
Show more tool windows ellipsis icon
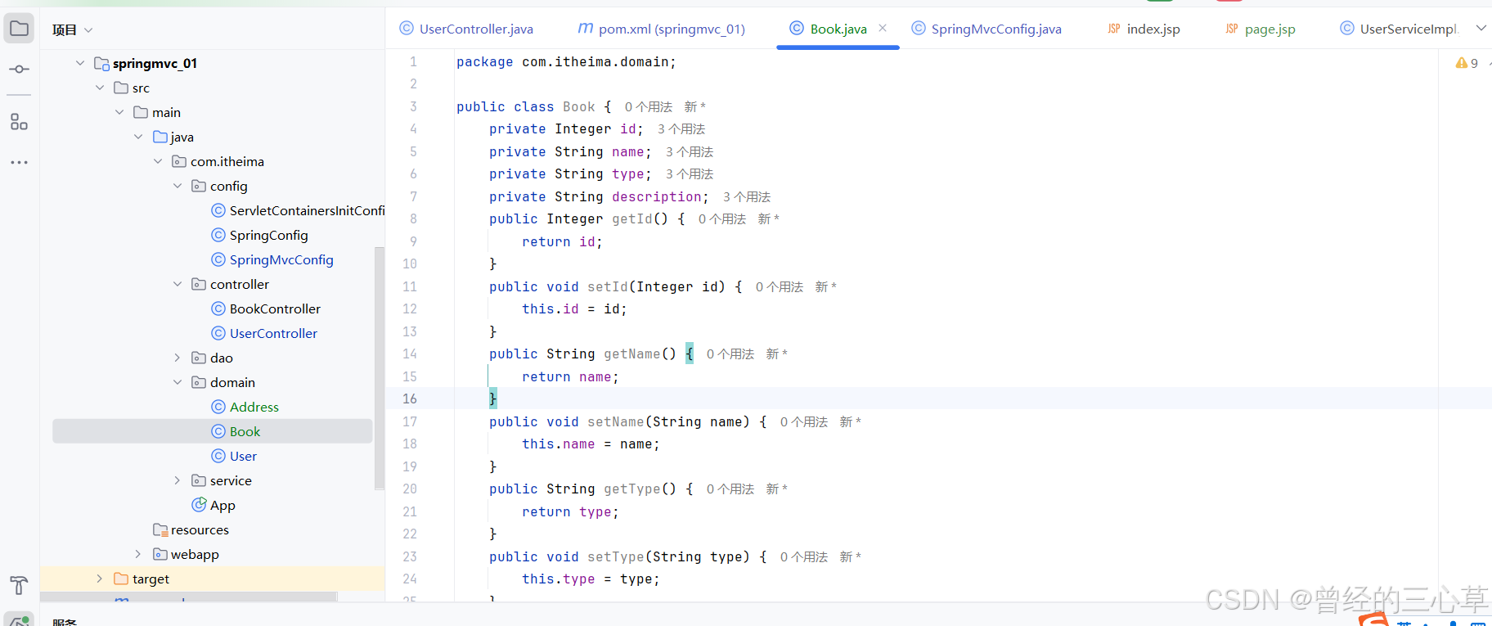[x=20, y=163]
